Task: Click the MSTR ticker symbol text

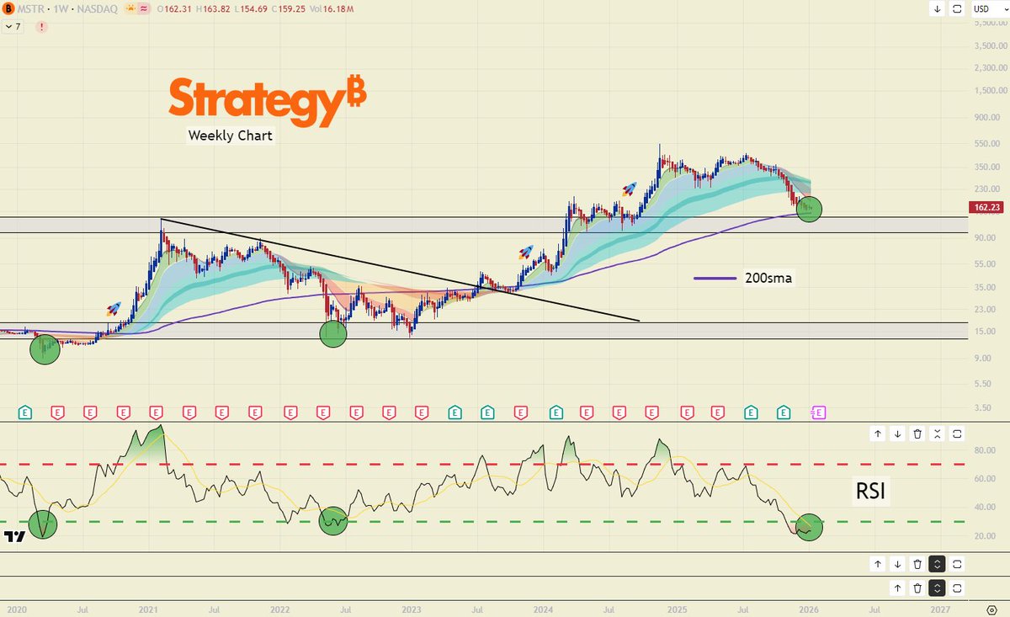Action: [33, 9]
